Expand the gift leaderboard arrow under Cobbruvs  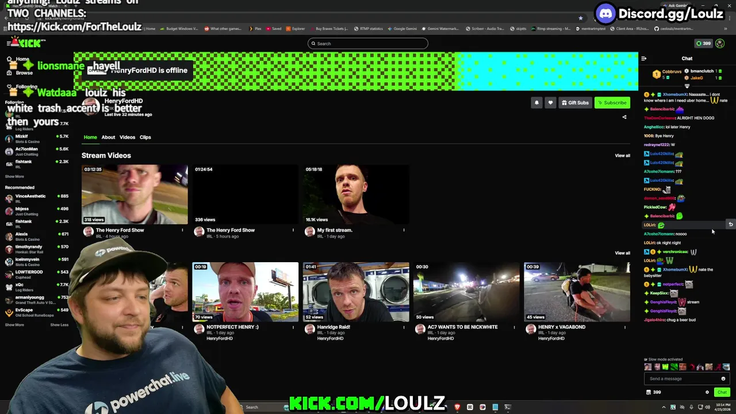tap(687, 86)
